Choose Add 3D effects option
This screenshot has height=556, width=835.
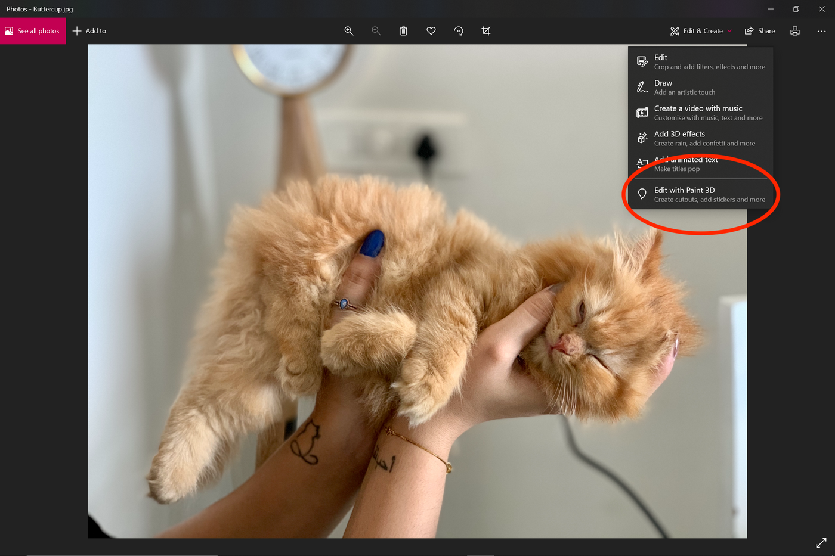click(x=700, y=138)
